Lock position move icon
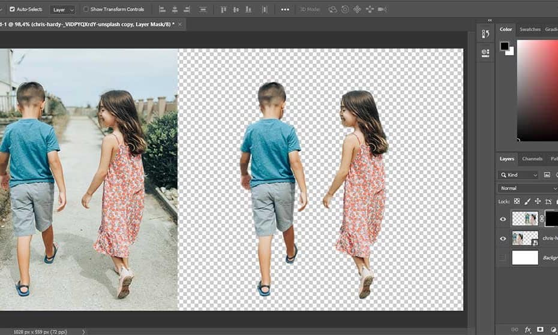The height and width of the screenshot is (335, 558). point(538,201)
